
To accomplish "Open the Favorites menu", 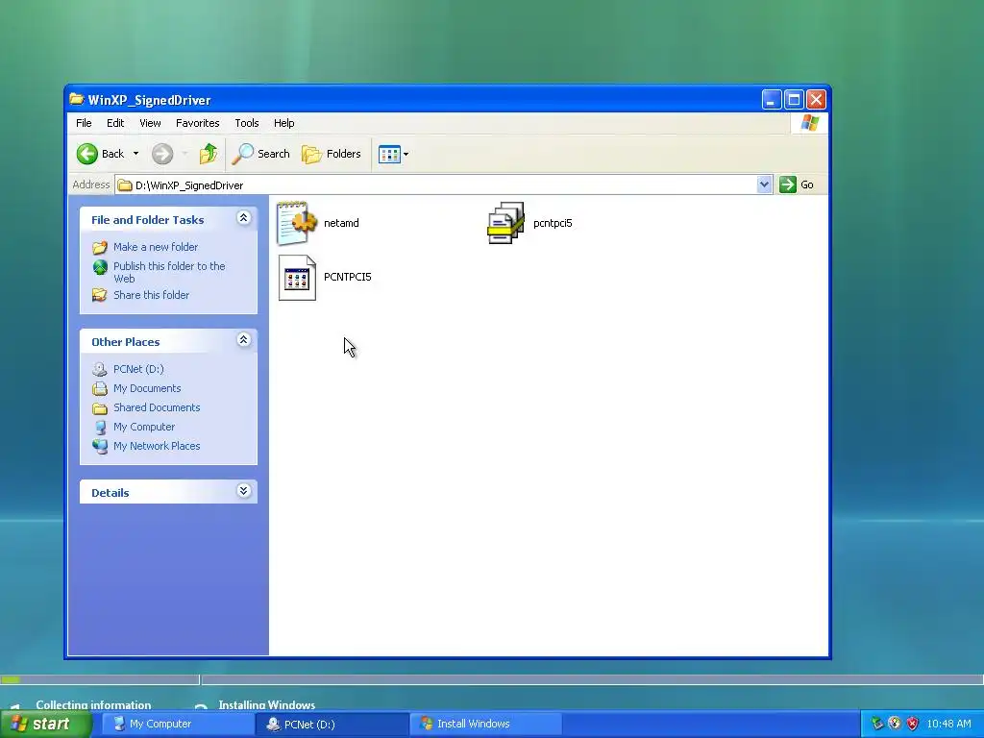I will (x=198, y=123).
